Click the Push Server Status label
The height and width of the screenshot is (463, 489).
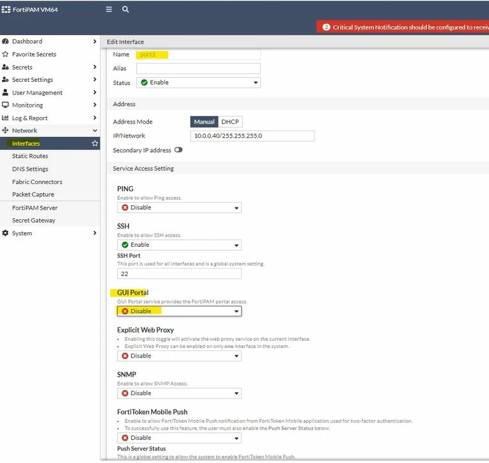pos(141,449)
